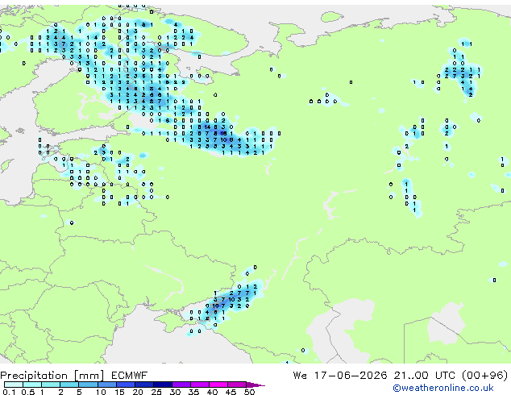
Task: Pick the legend color between 25 and 30
Action: 163,385
